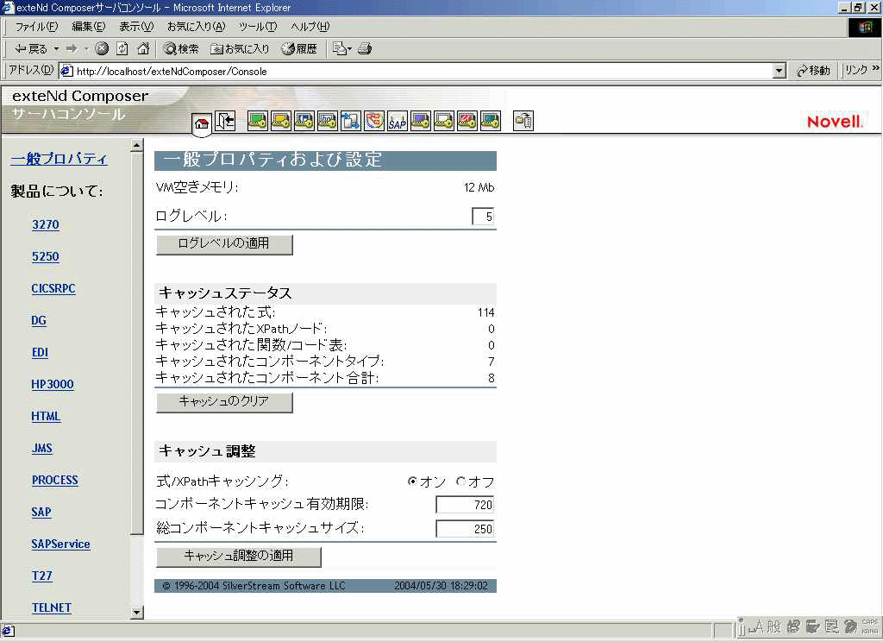Click the sidebar scrollbar up arrow
This screenshot has height=642, width=883.
click(136, 146)
